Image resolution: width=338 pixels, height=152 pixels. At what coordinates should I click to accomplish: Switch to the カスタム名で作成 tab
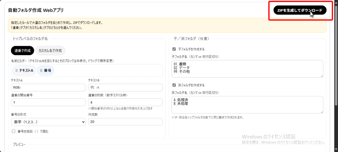click(50, 50)
